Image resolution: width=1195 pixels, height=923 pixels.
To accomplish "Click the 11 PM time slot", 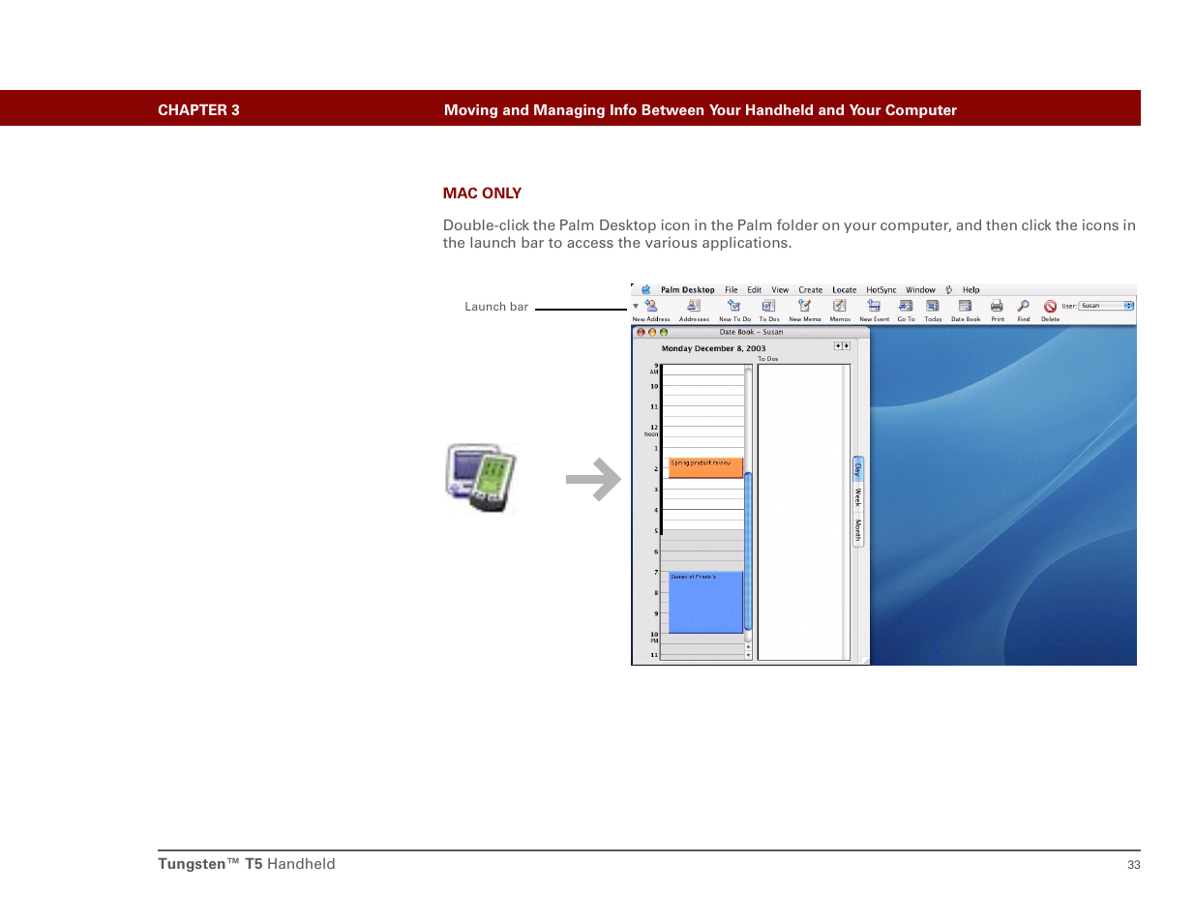I will [x=702, y=657].
